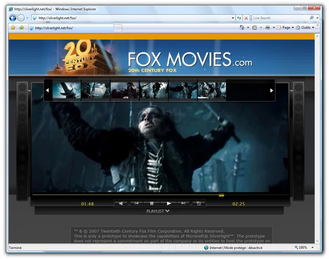Click the Add to Favorites icon

(x=21, y=27)
